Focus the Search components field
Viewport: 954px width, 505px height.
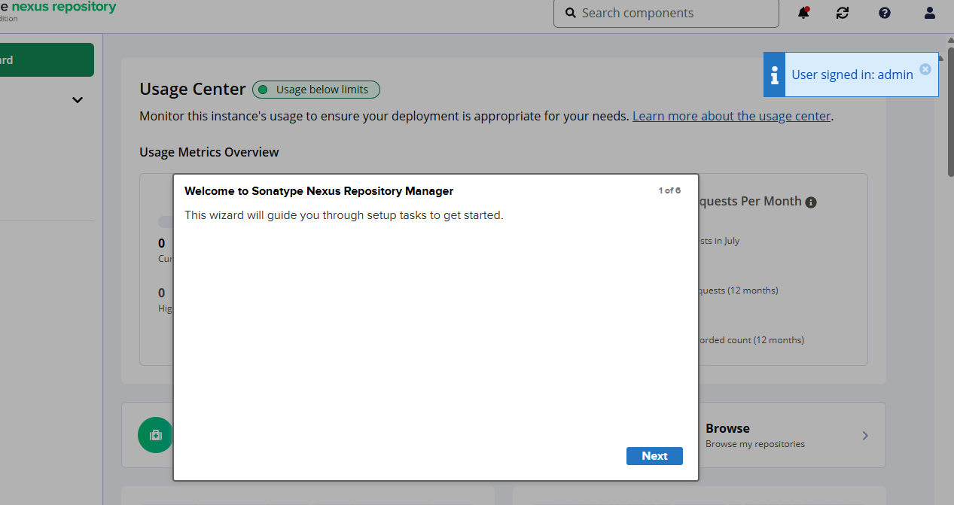click(666, 13)
